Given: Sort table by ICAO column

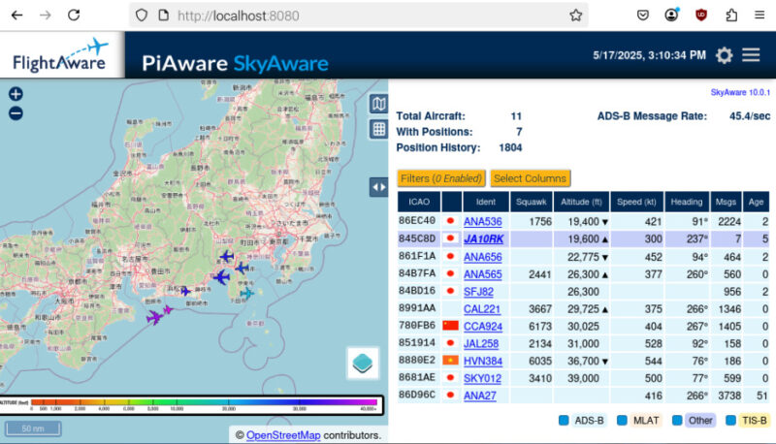Looking at the screenshot, I should (419, 202).
